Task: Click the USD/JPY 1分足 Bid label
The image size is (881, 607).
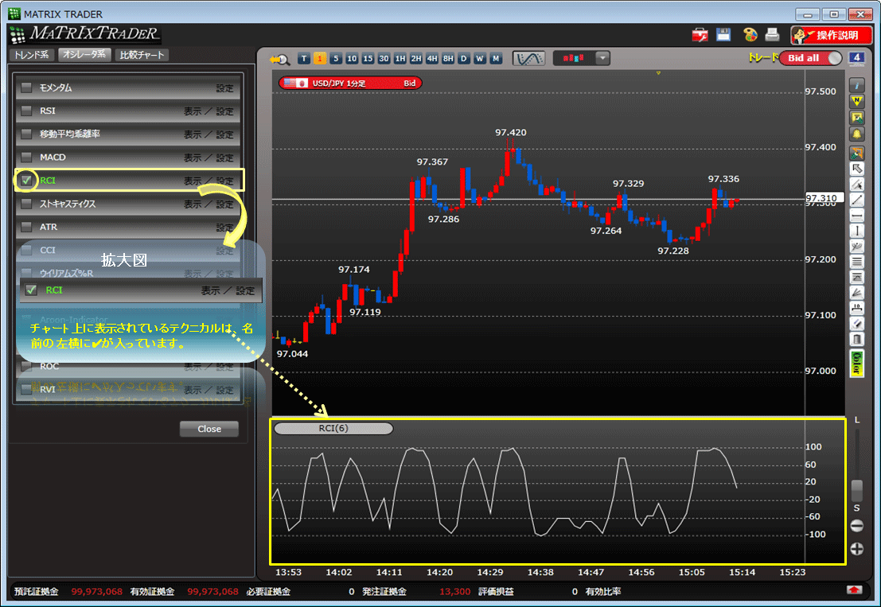Action: (x=350, y=83)
